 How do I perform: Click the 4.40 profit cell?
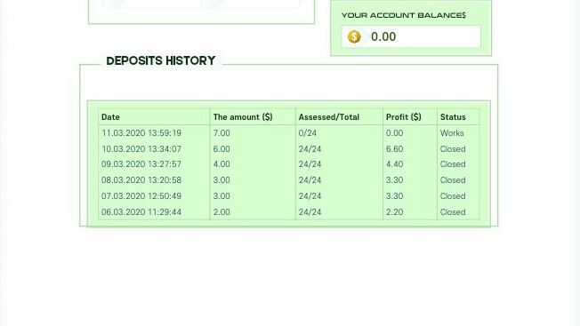click(x=394, y=164)
